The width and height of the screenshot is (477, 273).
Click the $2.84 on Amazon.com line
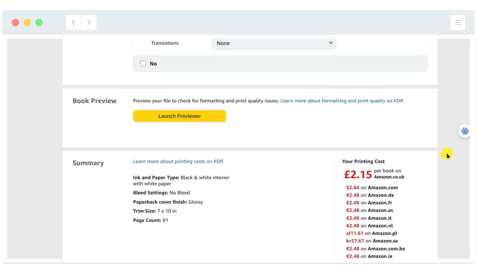point(372,188)
